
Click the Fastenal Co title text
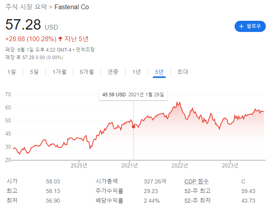coord(72,7)
